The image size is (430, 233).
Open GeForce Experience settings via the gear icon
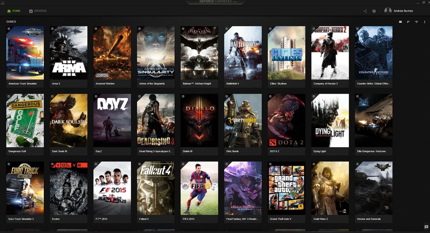pyautogui.click(x=374, y=11)
